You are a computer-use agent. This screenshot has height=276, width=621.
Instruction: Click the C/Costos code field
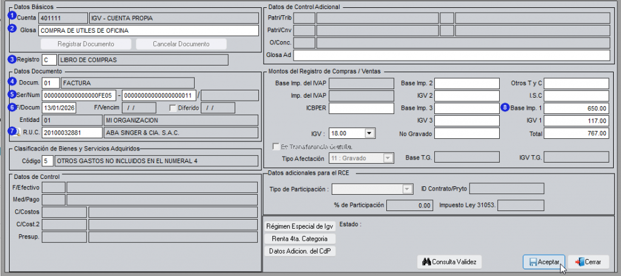pyautogui.click(x=64, y=212)
